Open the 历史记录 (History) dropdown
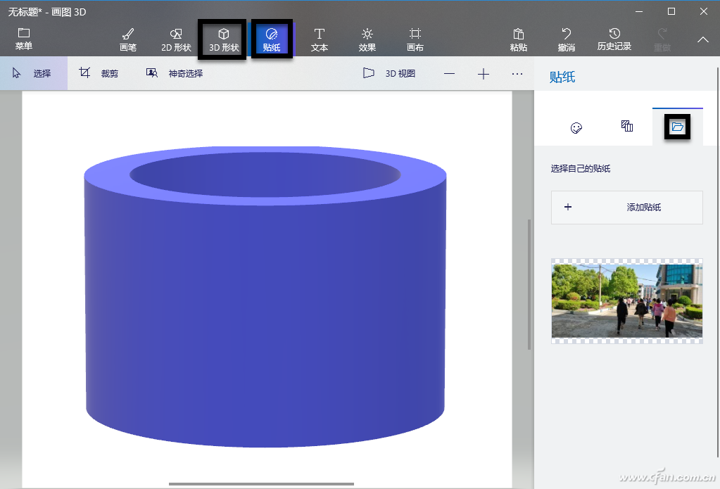The image size is (720, 489). tap(614, 39)
